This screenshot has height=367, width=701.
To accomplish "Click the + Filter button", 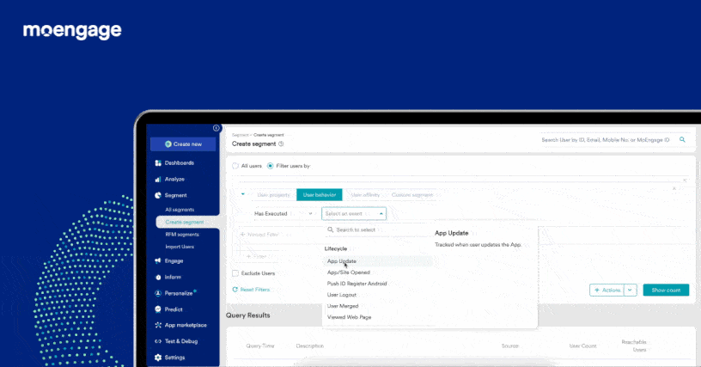I will point(257,257).
